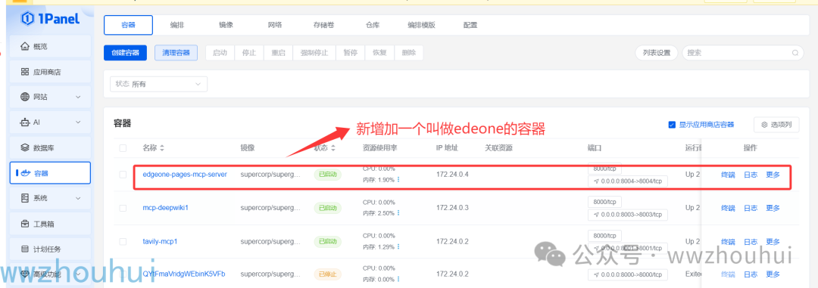The height and width of the screenshot is (288, 818).
Task: Switch to the 容器 tab
Action: (x=128, y=25)
